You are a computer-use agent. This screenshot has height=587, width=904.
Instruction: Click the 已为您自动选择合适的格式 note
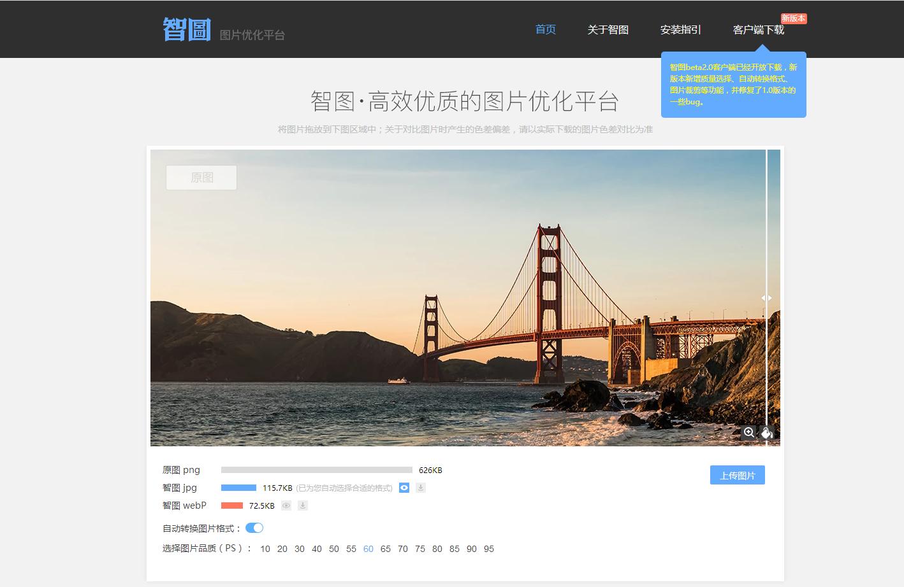coord(344,488)
